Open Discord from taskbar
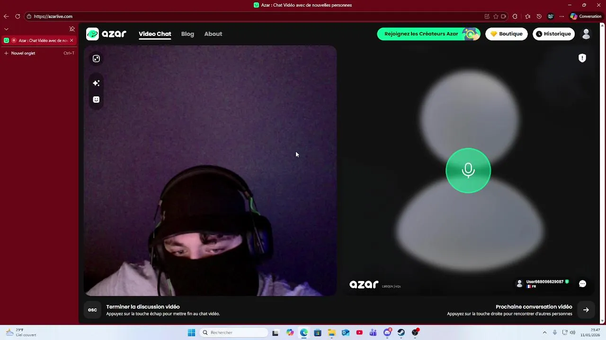 click(388, 333)
